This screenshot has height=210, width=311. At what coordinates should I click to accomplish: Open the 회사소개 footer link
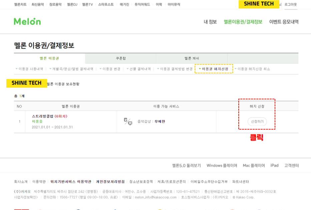click(21, 182)
